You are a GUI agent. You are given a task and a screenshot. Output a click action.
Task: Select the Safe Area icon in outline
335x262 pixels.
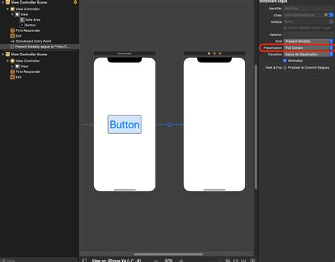22,20
